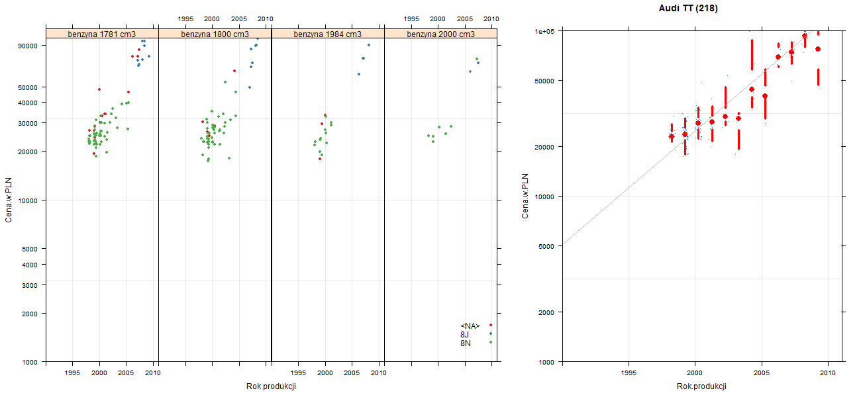Select the '<NA>' legend label
This screenshot has height=397, width=861.
point(470,326)
